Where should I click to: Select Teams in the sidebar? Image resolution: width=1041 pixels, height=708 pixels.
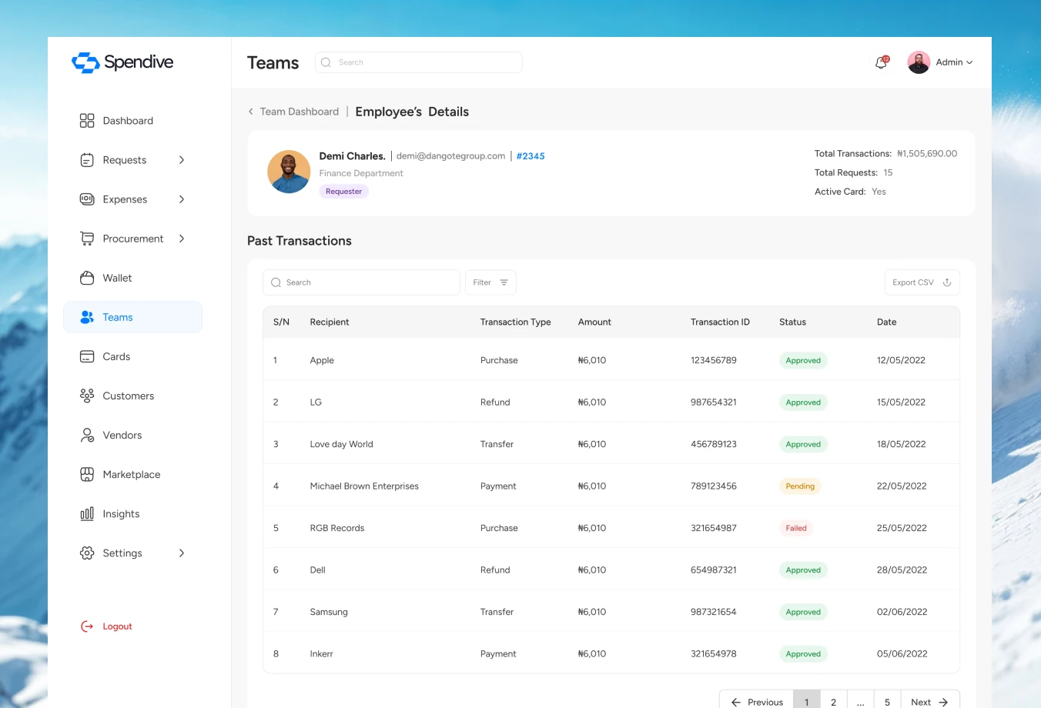[132, 317]
